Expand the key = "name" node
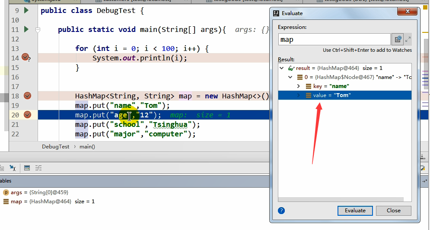 (x=299, y=86)
